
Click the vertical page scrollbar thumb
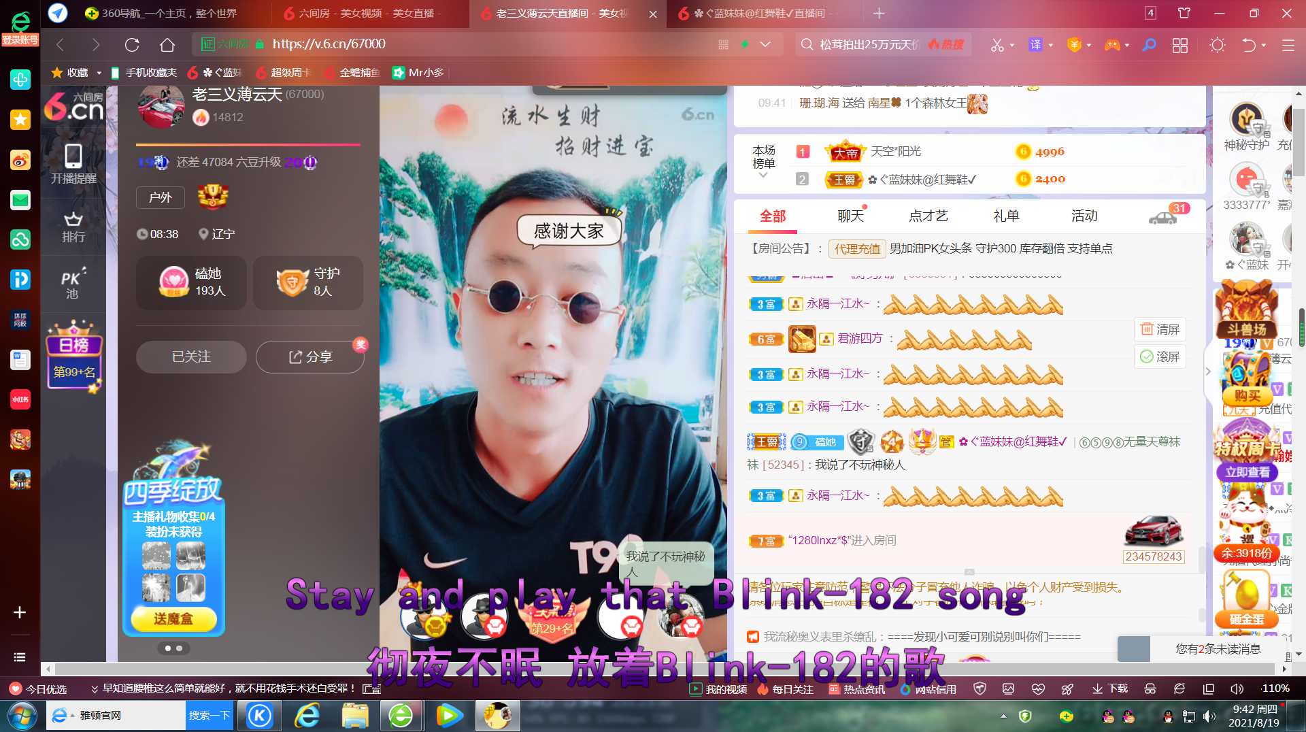1299,142
